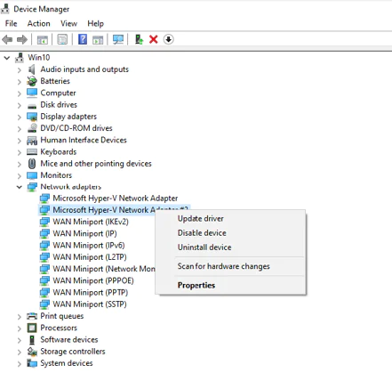
Task: Expand the Print queues chevron
Action: click(20, 317)
